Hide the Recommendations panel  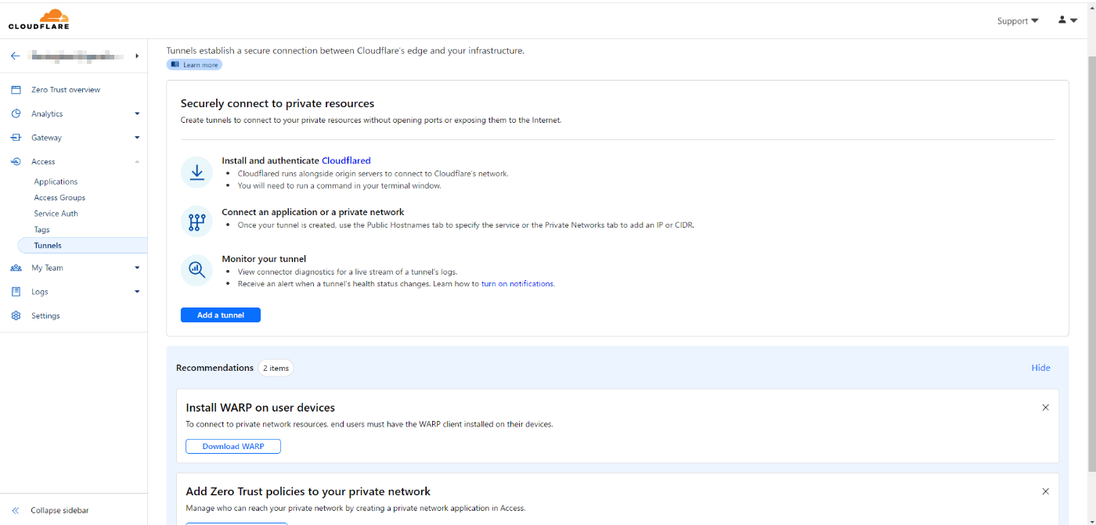pyautogui.click(x=1040, y=368)
